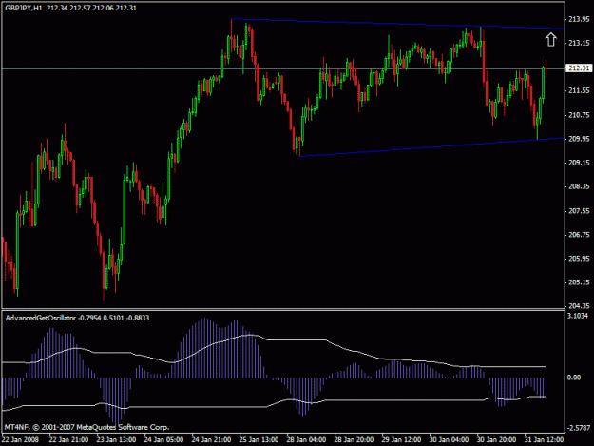Click the 31 Jan 12:00 time label
594x446 pixels.
[x=544, y=440]
